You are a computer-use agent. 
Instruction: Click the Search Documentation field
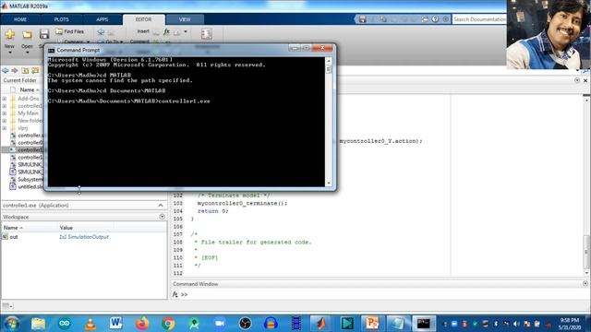pyautogui.click(x=479, y=19)
